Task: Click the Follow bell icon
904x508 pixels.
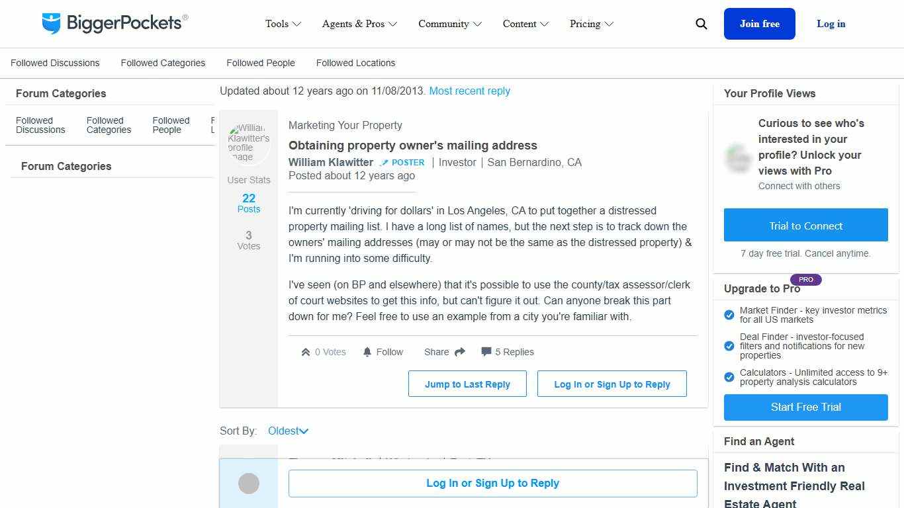Action: (x=367, y=352)
